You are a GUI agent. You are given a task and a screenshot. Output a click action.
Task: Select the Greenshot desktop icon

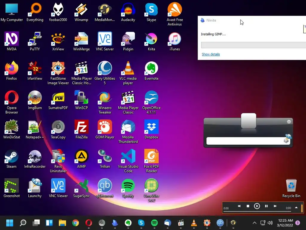(12, 188)
